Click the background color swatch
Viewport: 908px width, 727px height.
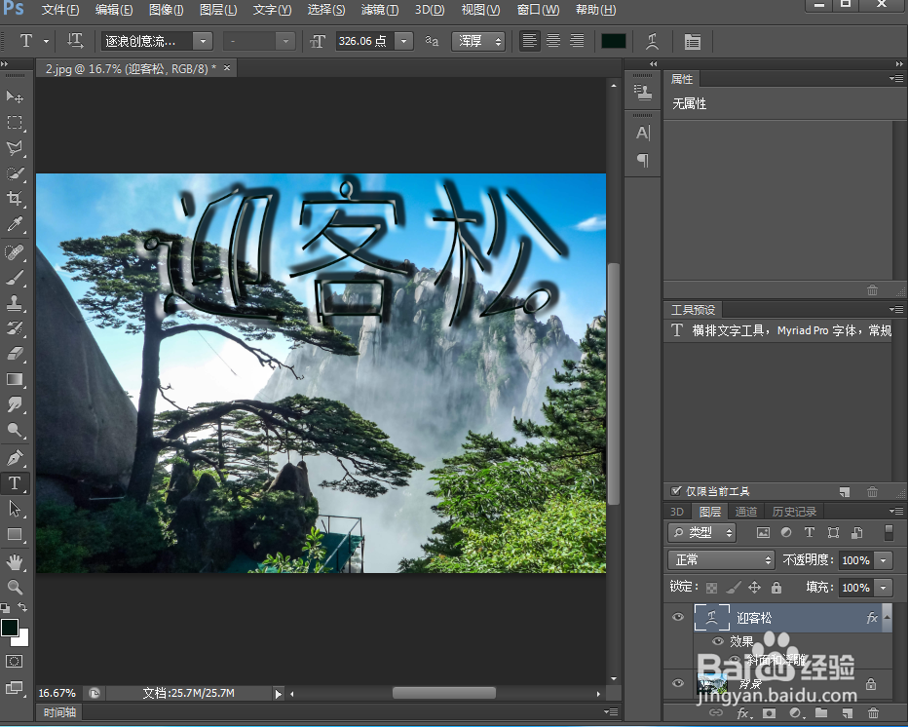(22, 639)
